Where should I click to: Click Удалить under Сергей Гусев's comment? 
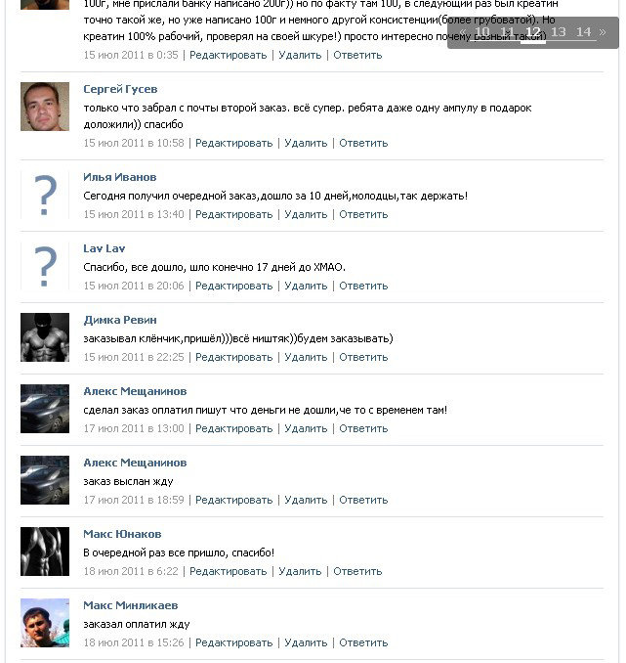pos(306,143)
